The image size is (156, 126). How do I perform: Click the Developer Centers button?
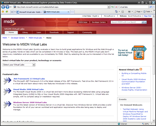pos(99,22)
